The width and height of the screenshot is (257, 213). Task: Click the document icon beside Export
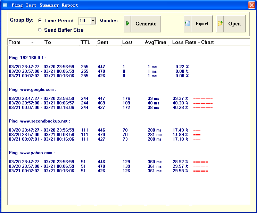point(188,24)
